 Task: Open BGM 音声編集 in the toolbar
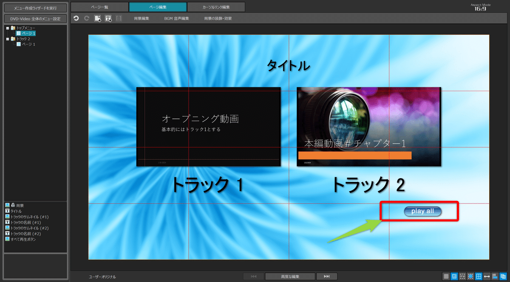[x=176, y=19]
